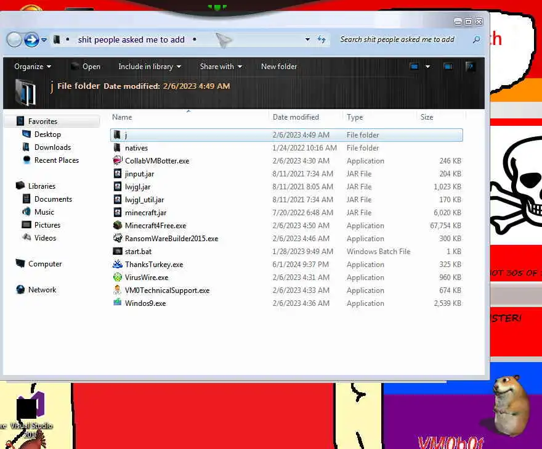This screenshot has height=449, width=542.
Task: Click the refresh icon beside address bar
Action: [322, 39]
